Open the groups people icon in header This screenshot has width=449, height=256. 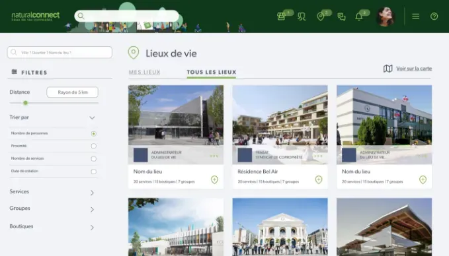coord(302,16)
